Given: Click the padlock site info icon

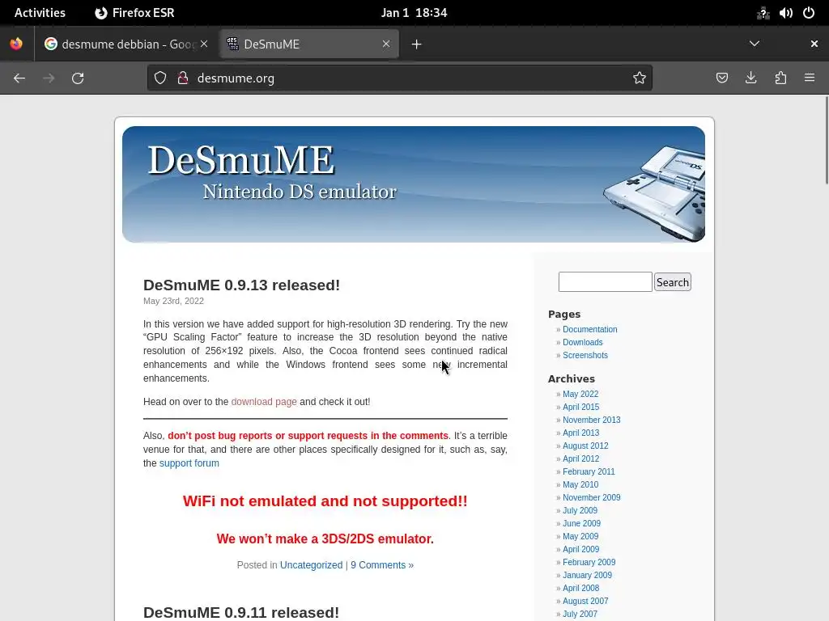Looking at the screenshot, I should [x=183, y=78].
